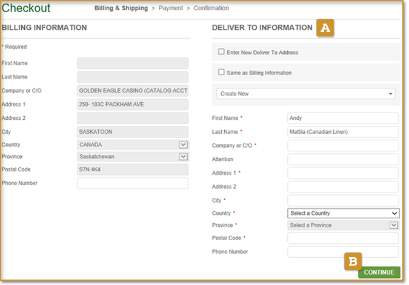Select the Payment breadcrumb step

coord(170,8)
